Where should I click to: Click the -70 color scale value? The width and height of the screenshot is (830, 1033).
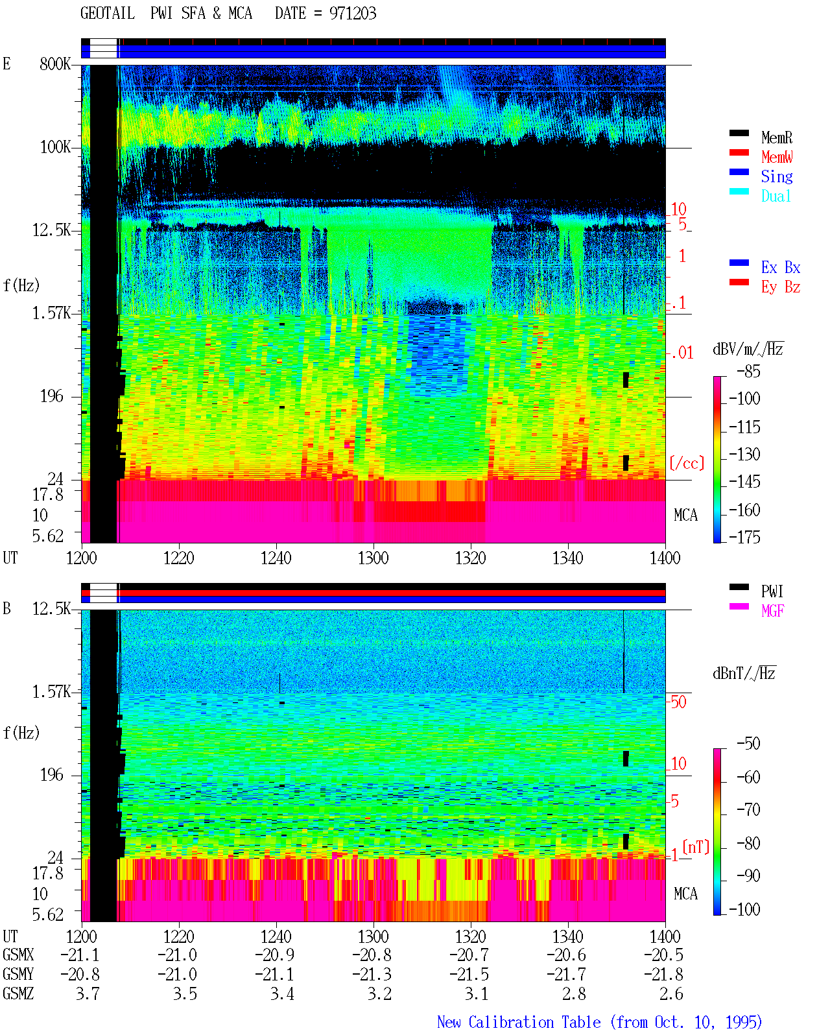click(x=748, y=809)
